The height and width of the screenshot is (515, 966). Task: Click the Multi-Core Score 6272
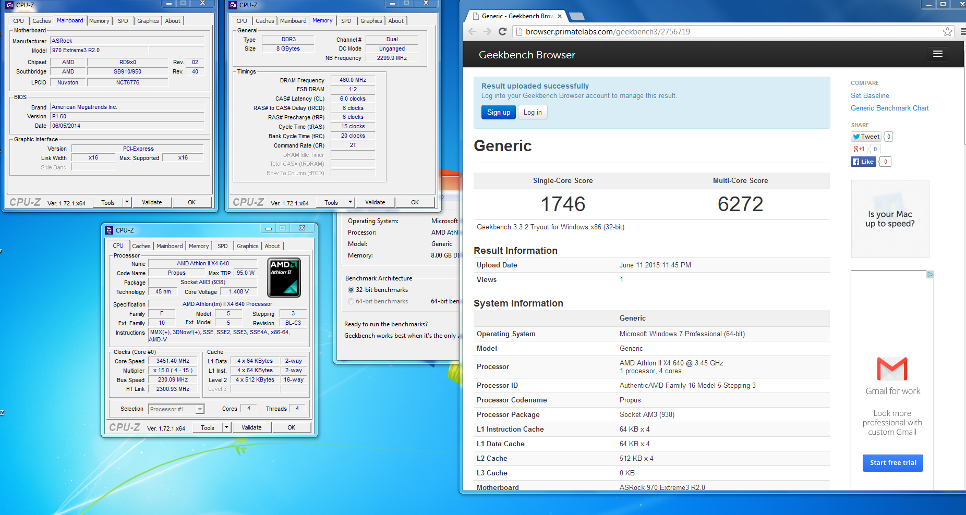coord(740,204)
